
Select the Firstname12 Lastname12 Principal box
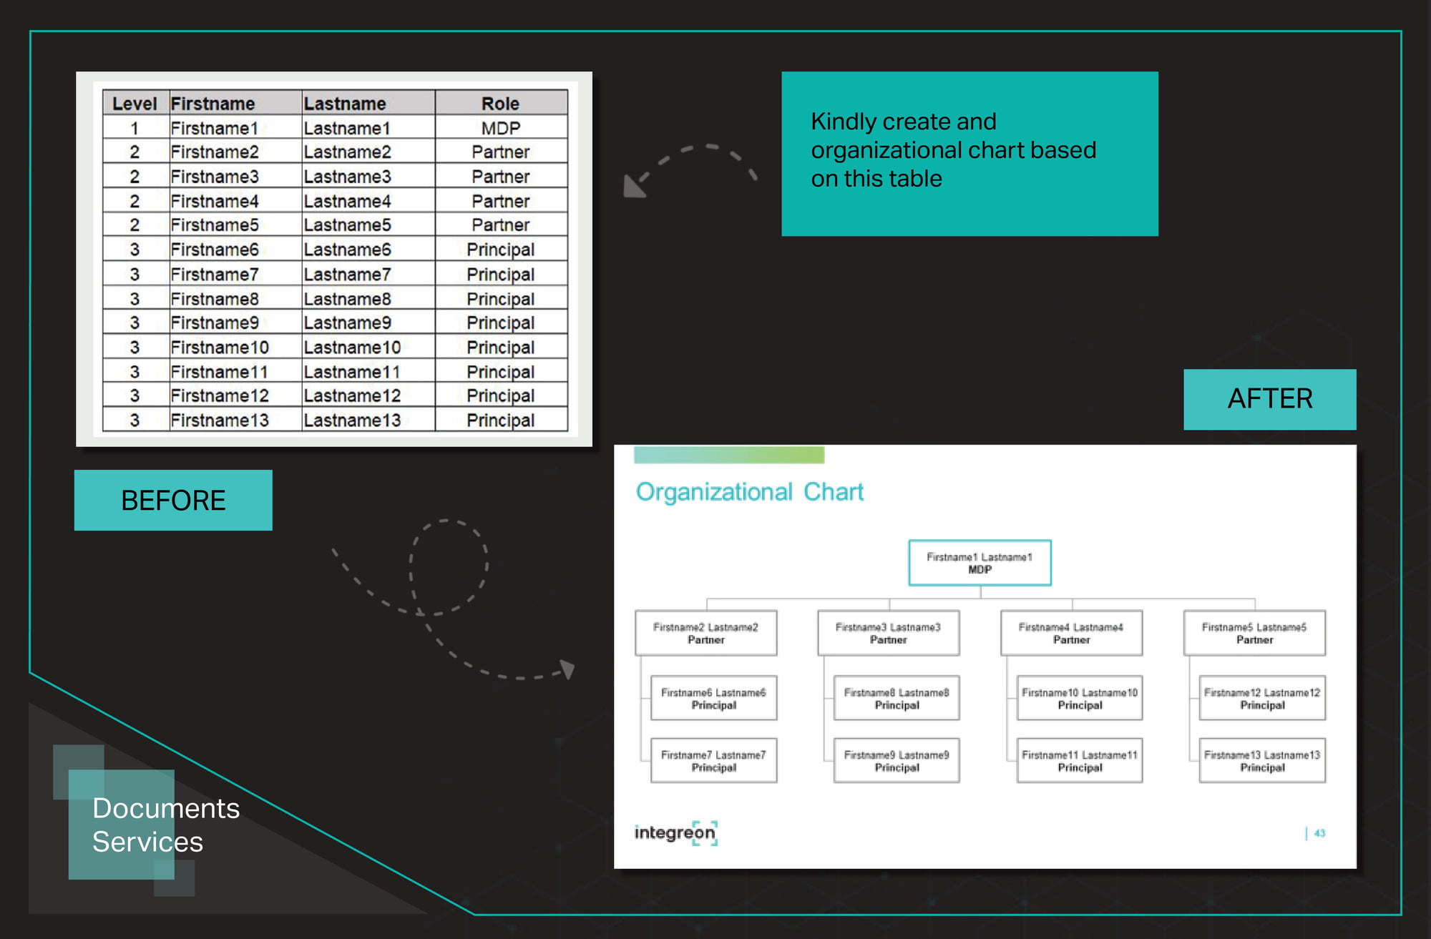1262,698
